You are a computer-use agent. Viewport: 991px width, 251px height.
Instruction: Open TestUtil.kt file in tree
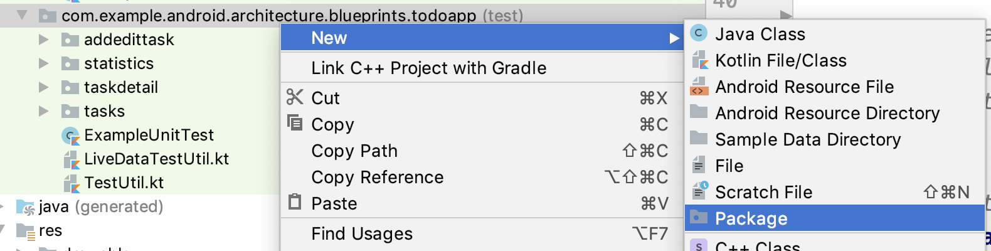pos(124,183)
